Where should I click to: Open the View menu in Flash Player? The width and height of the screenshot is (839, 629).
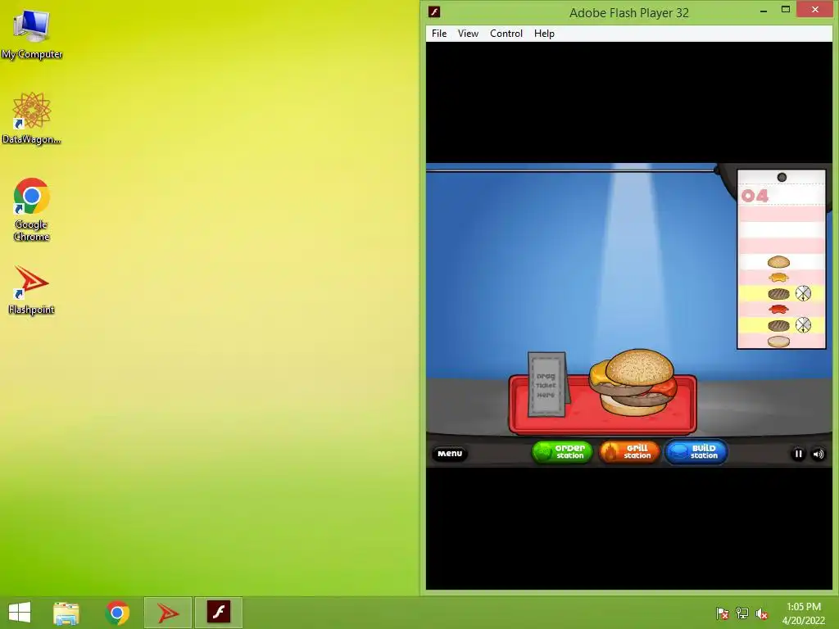(x=468, y=33)
